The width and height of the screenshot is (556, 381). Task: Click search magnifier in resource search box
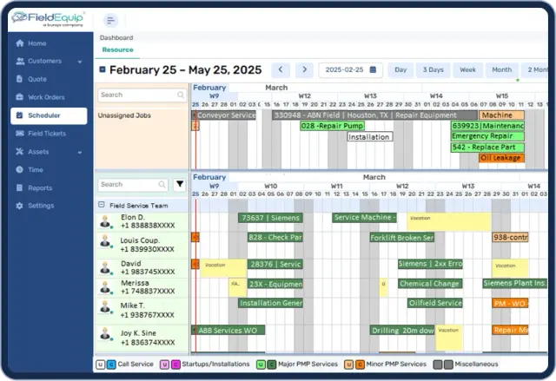pyautogui.click(x=162, y=185)
